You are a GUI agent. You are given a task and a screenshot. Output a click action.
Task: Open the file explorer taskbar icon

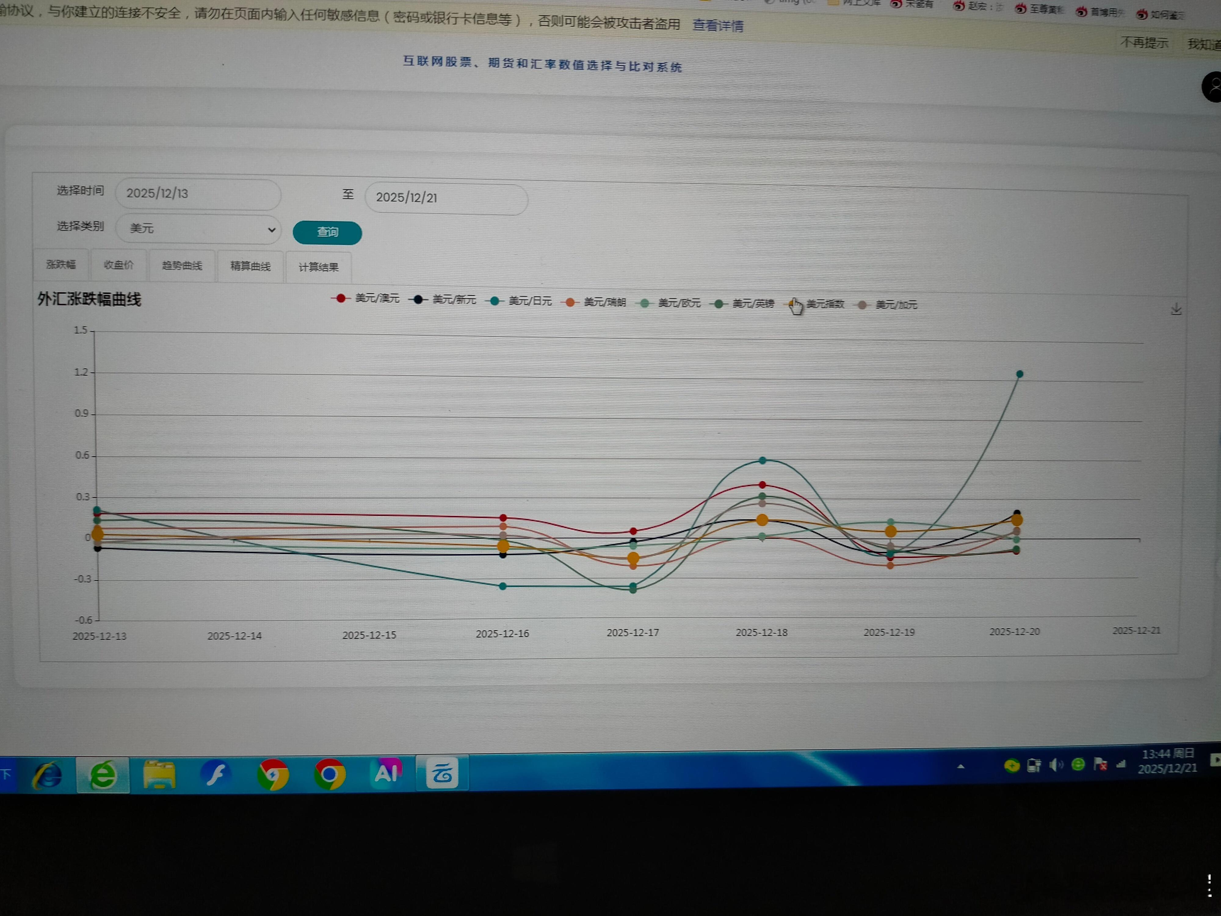pyautogui.click(x=159, y=775)
